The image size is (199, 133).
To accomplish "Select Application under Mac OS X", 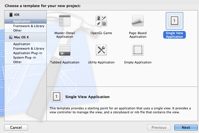I will [x=25, y=44].
